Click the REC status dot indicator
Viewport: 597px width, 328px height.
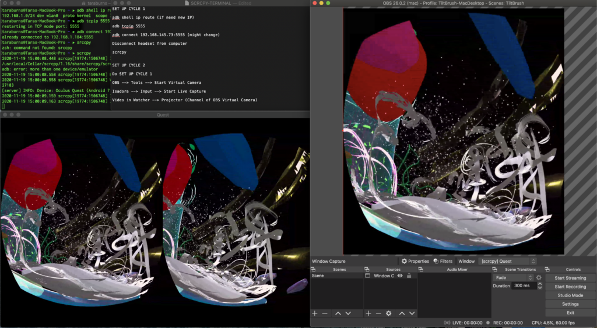point(488,323)
